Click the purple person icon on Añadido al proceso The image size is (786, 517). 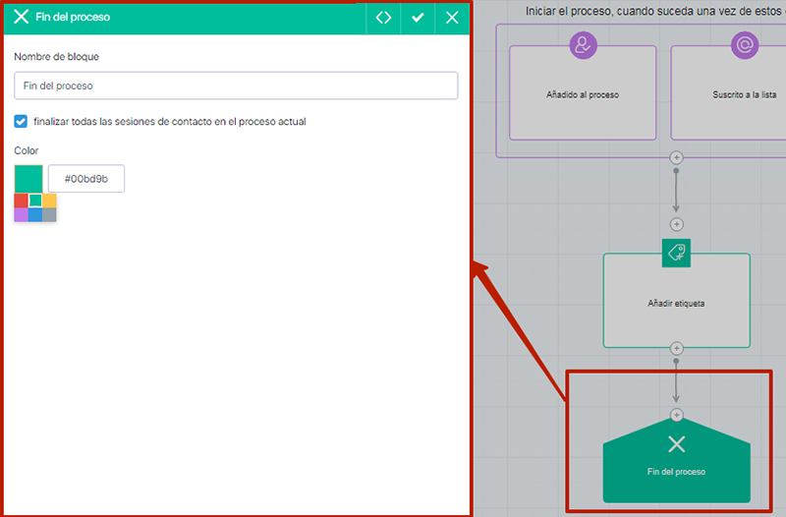click(584, 44)
